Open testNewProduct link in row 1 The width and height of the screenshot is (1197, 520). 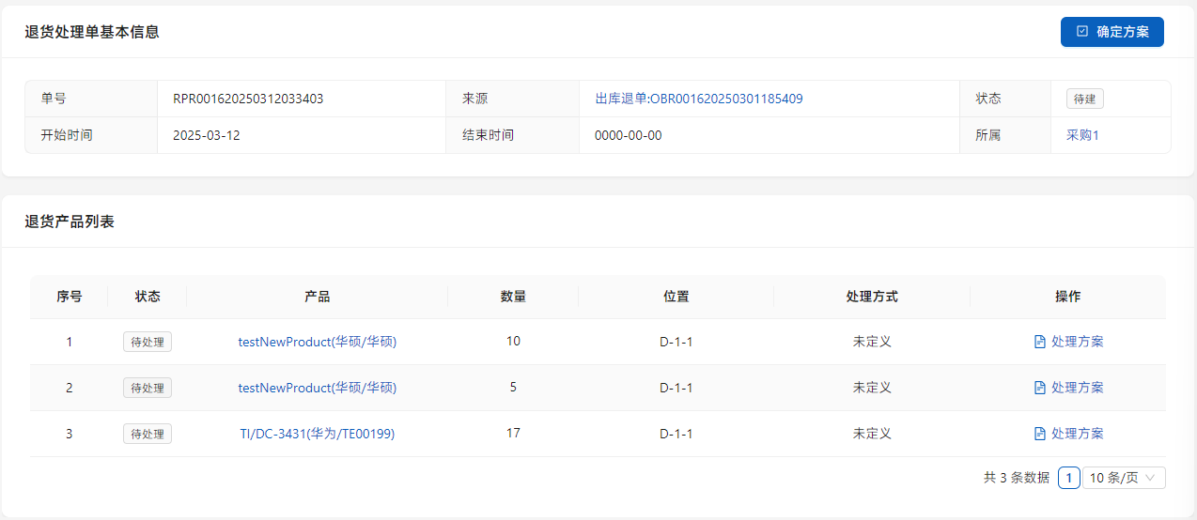[317, 342]
